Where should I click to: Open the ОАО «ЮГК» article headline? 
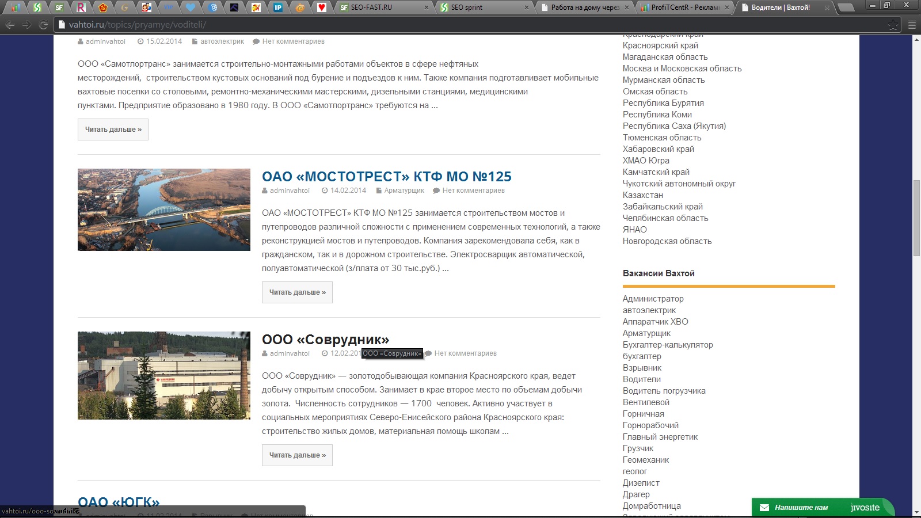(119, 502)
